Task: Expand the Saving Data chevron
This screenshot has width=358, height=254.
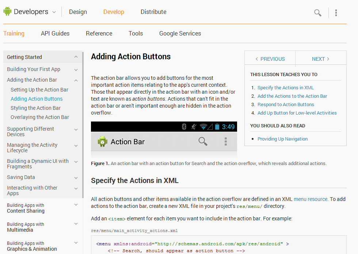Action: [x=76, y=178]
